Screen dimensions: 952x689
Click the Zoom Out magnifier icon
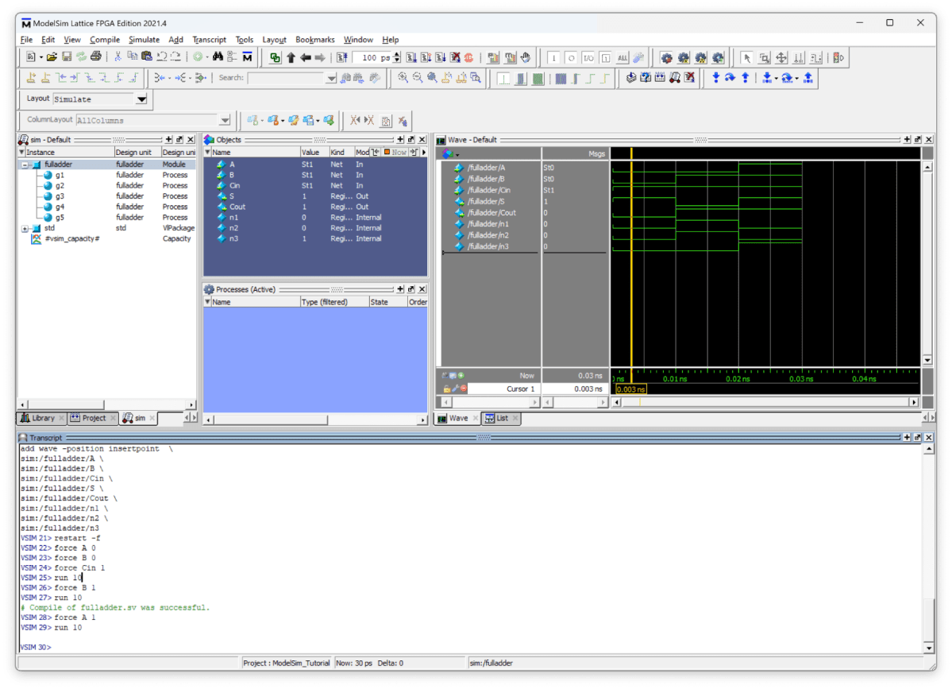click(418, 78)
